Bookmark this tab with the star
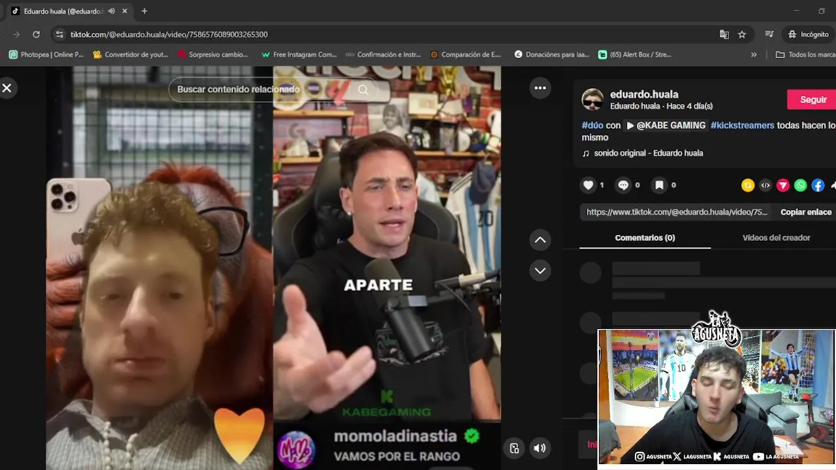 (x=742, y=35)
